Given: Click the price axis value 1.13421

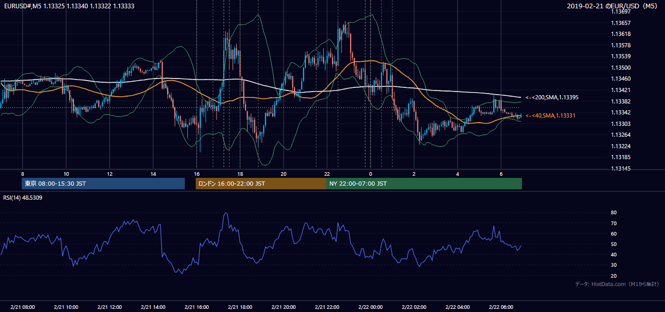Looking at the screenshot, I should tap(620, 90).
